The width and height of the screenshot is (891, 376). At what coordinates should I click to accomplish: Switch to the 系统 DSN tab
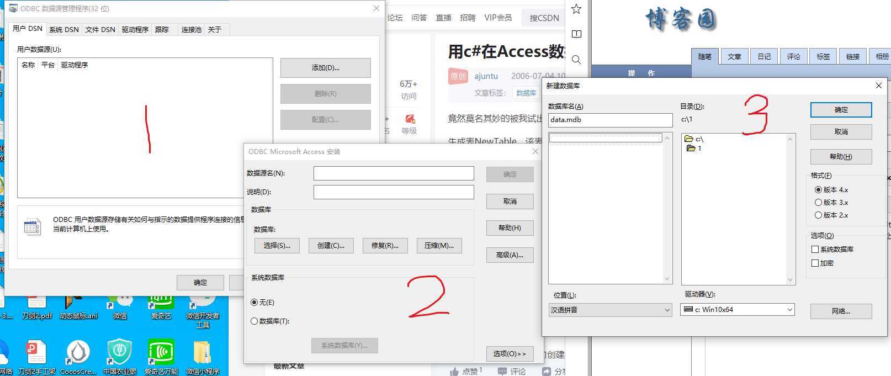coord(64,29)
